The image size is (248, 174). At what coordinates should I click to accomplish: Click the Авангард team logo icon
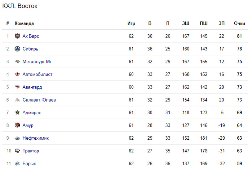pyautogui.click(x=17, y=87)
